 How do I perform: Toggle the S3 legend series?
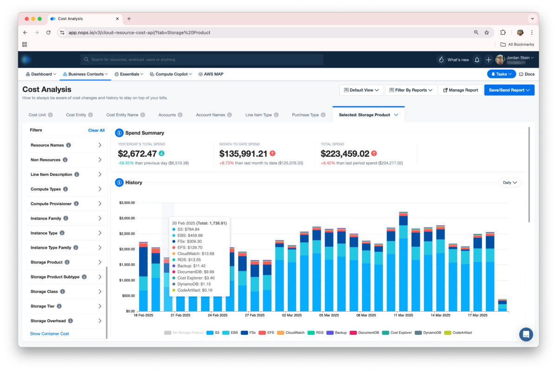coord(213,333)
